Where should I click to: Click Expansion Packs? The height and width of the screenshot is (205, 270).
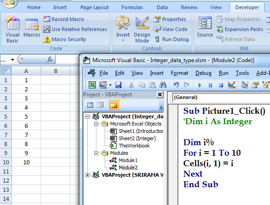click(240, 29)
